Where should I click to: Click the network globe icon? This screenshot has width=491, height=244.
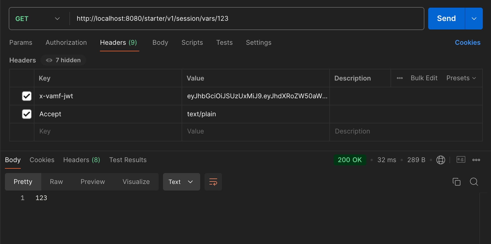[x=440, y=160]
